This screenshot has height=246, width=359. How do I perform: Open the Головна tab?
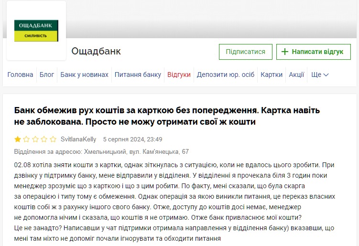pos(20,75)
